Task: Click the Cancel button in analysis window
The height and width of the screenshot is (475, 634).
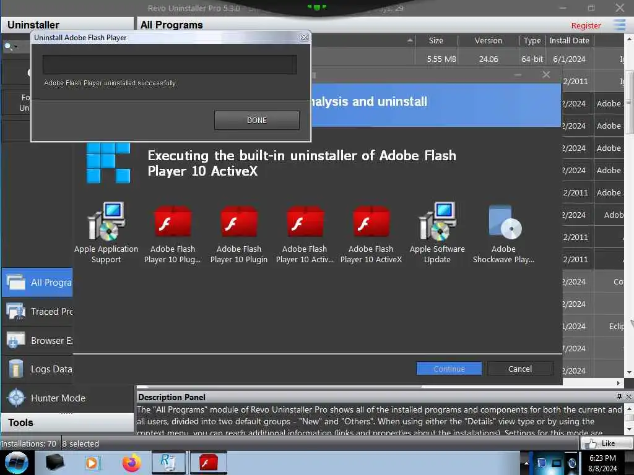Action: 520,369
